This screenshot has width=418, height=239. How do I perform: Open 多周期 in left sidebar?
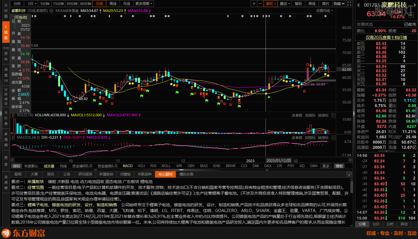point(6,140)
